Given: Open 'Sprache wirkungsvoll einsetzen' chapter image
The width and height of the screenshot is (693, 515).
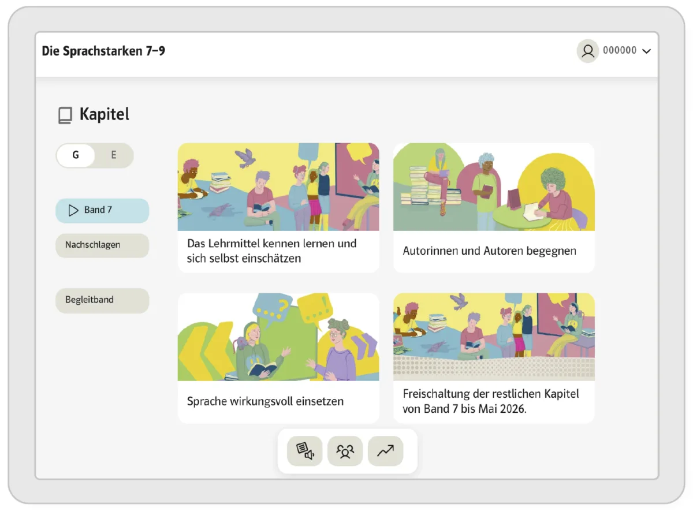Looking at the screenshot, I should point(278,337).
